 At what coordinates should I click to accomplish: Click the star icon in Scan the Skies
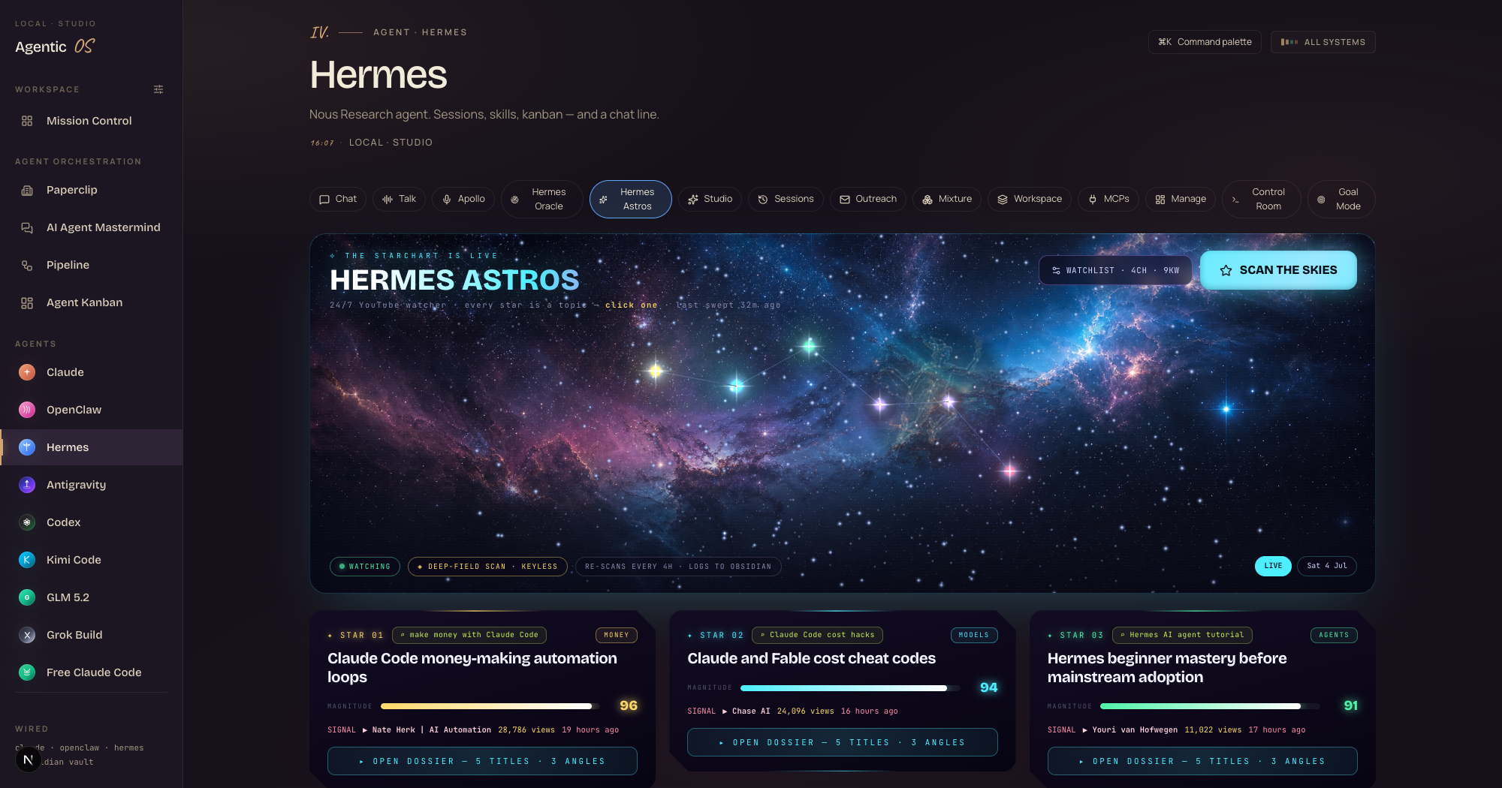(x=1226, y=270)
